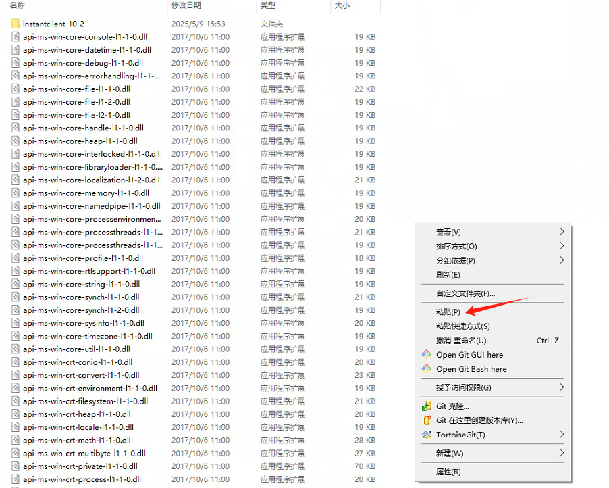
Task: Click file icon of api-ms-win-core-timezone-l1-1-0.dll
Action: tap(16, 336)
